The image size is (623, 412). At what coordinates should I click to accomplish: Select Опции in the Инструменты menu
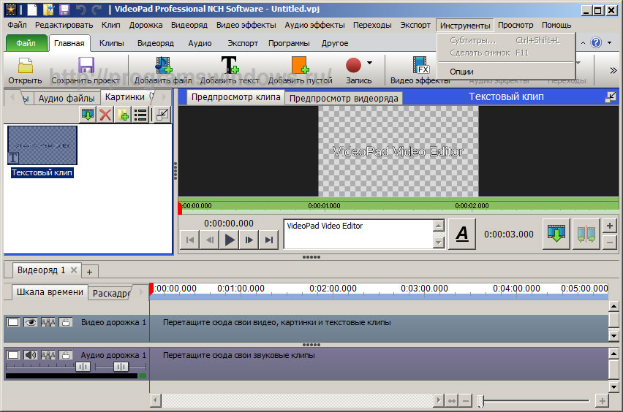coord(461,72)
